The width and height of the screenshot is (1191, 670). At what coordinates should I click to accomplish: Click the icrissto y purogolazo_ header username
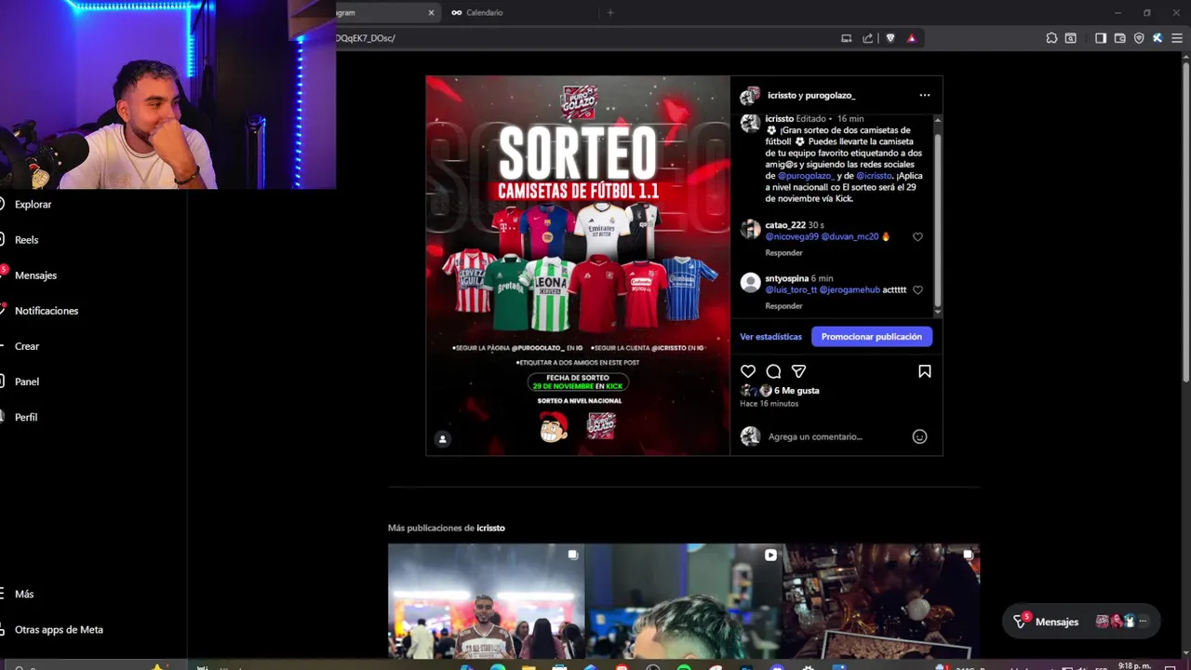(x=811, y=95)
